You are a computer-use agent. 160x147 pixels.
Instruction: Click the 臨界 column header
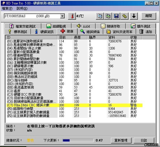(x=97, y=37)
